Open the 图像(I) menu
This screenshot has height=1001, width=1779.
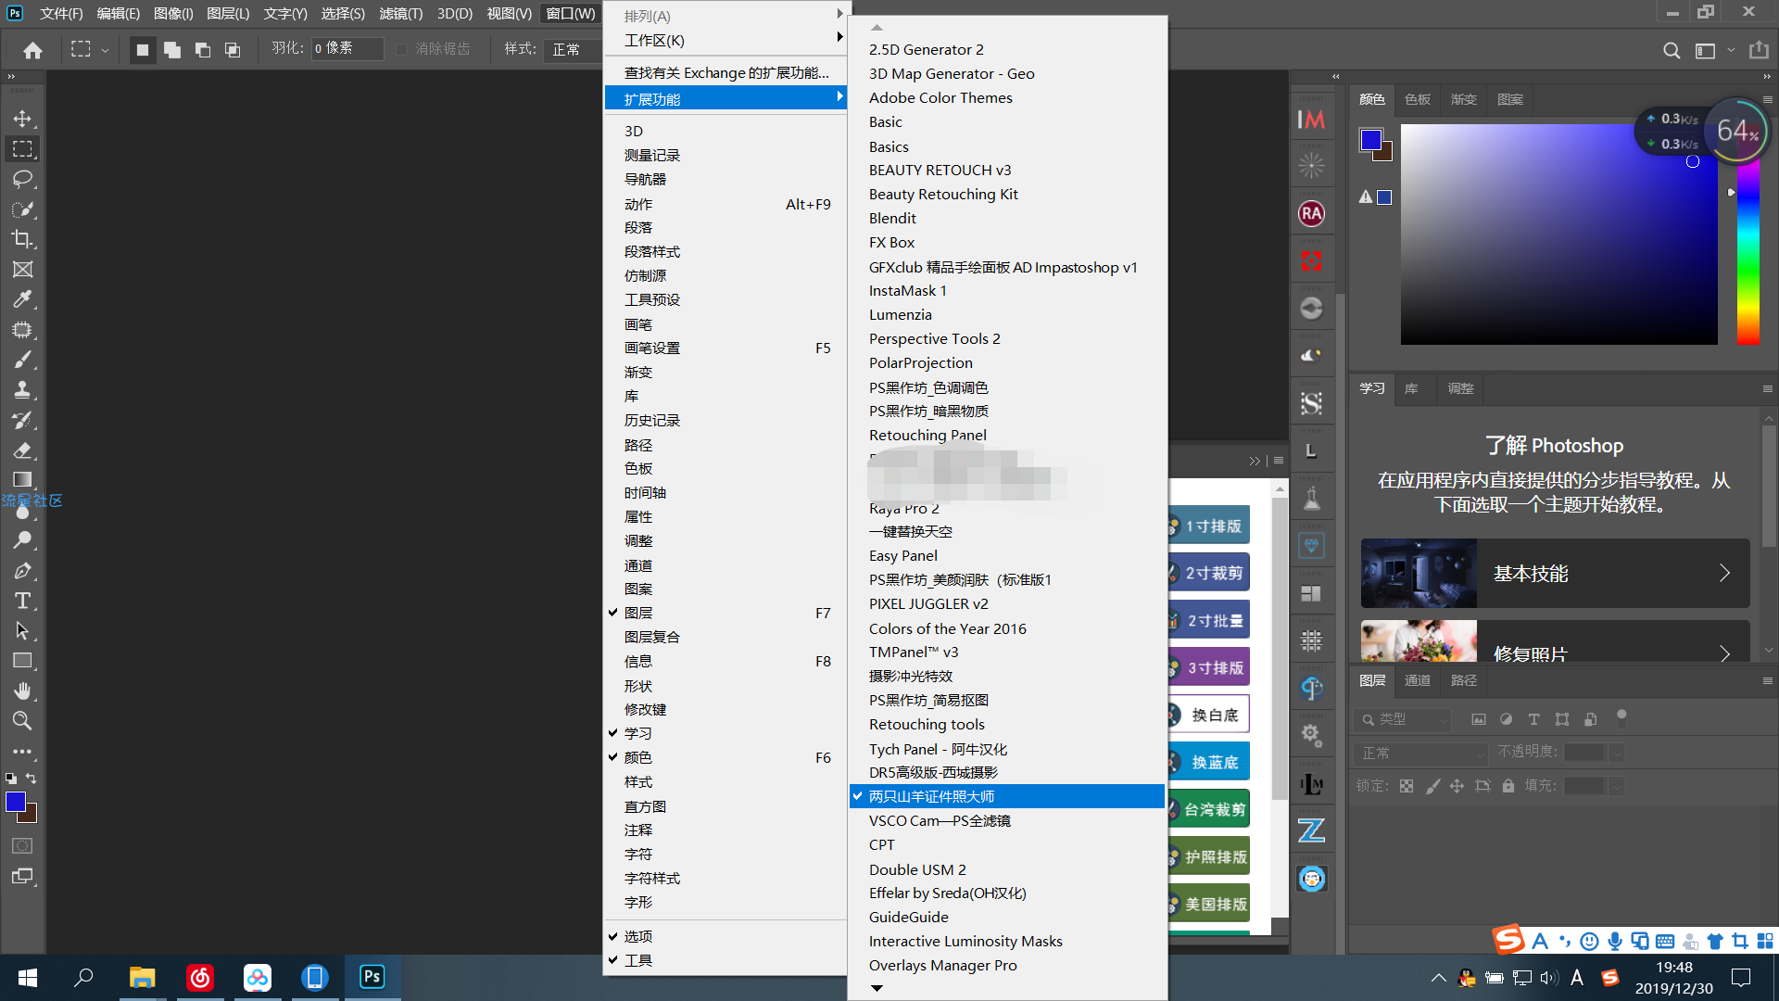pos(173,13)
